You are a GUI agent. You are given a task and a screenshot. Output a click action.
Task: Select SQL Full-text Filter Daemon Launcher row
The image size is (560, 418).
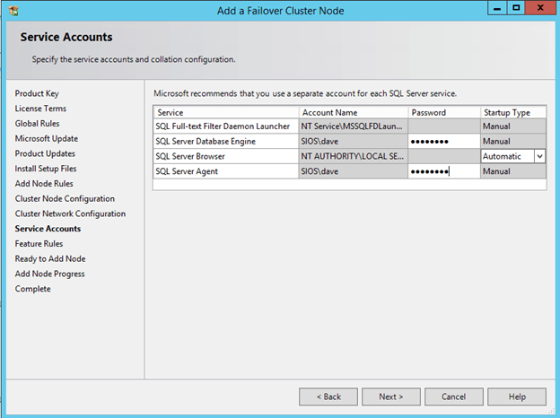point(224,126)
